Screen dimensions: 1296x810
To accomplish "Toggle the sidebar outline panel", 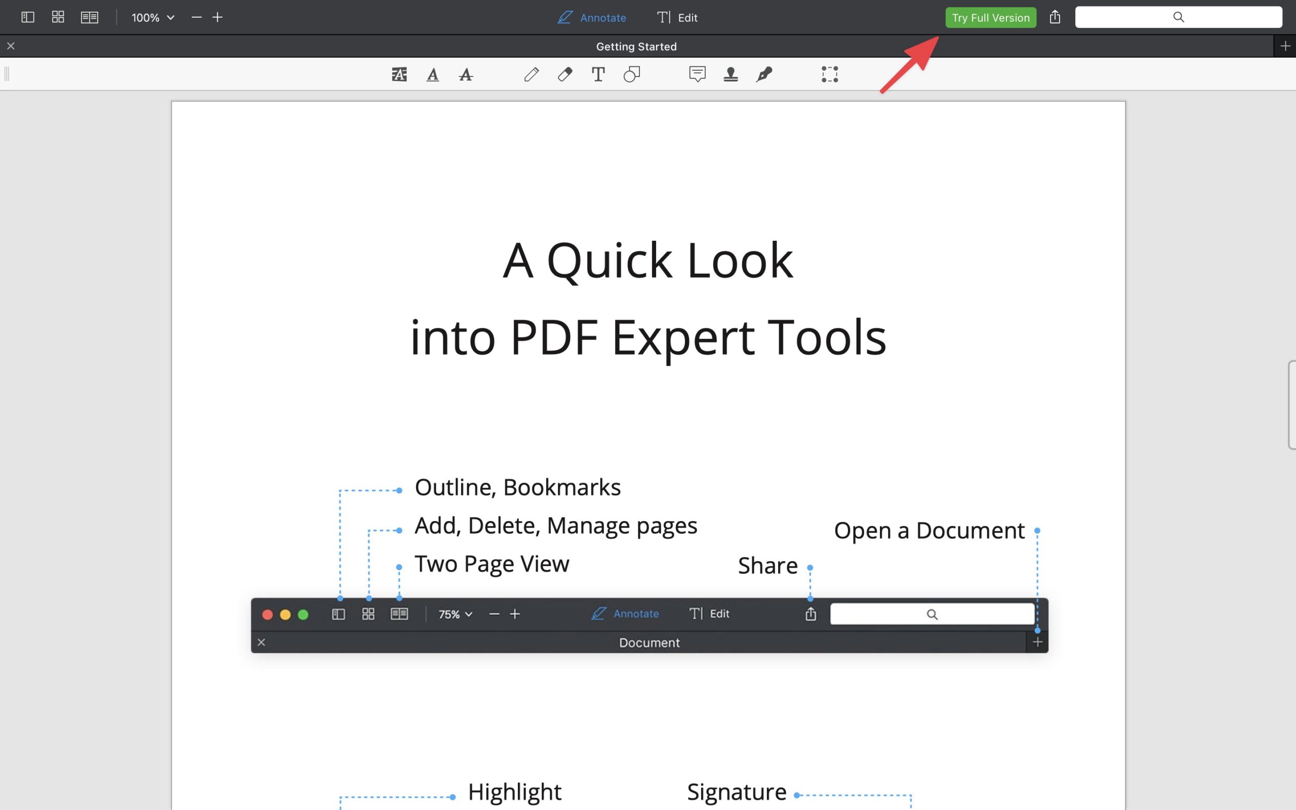I will click(x=28, y=17).
